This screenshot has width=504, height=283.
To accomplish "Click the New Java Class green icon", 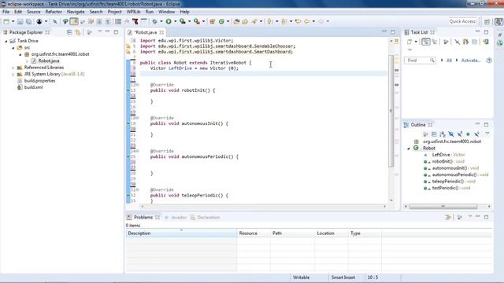I will click(x=221, y=21).
